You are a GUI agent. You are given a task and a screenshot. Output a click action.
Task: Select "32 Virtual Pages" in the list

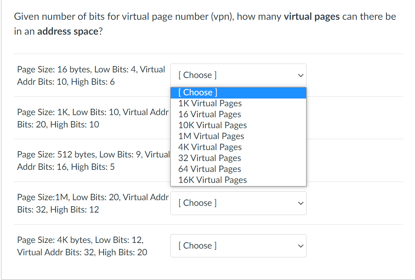click(209, 158)
